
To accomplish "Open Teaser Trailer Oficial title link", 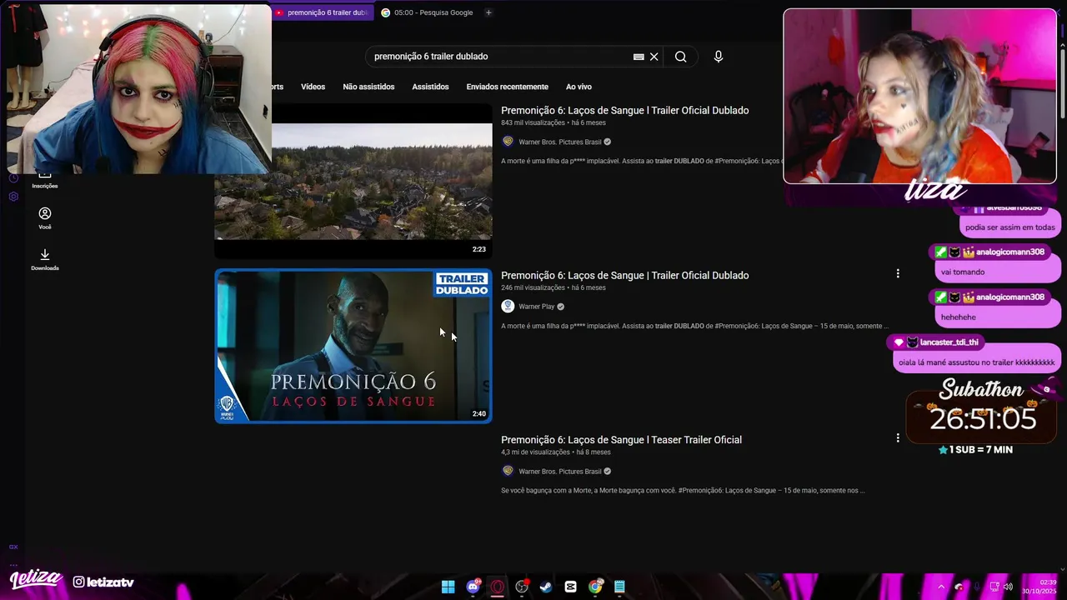I will click(621, 439).
